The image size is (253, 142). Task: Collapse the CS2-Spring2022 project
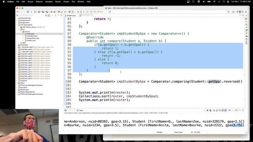point(17,25)
